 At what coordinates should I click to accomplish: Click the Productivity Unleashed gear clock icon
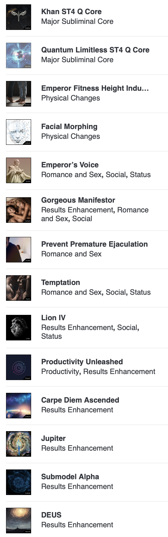pyautogui.click(x=18, y=367)
